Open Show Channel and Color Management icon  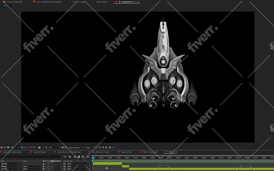(x=46, y=147)
